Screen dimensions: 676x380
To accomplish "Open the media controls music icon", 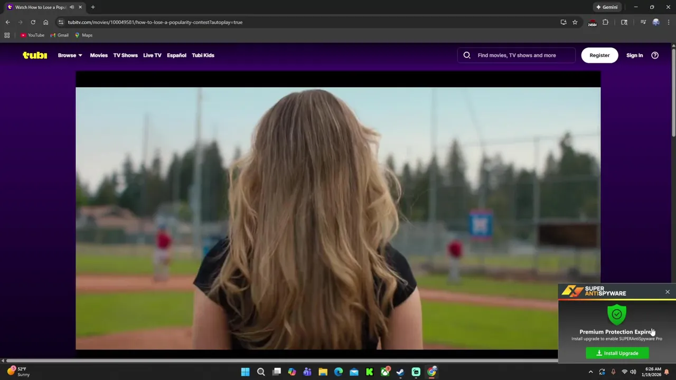I will point(643,22).
